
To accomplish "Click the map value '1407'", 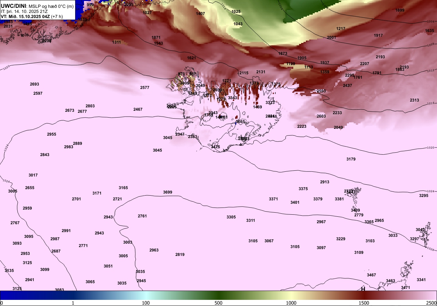I will [x=200, y=14].
